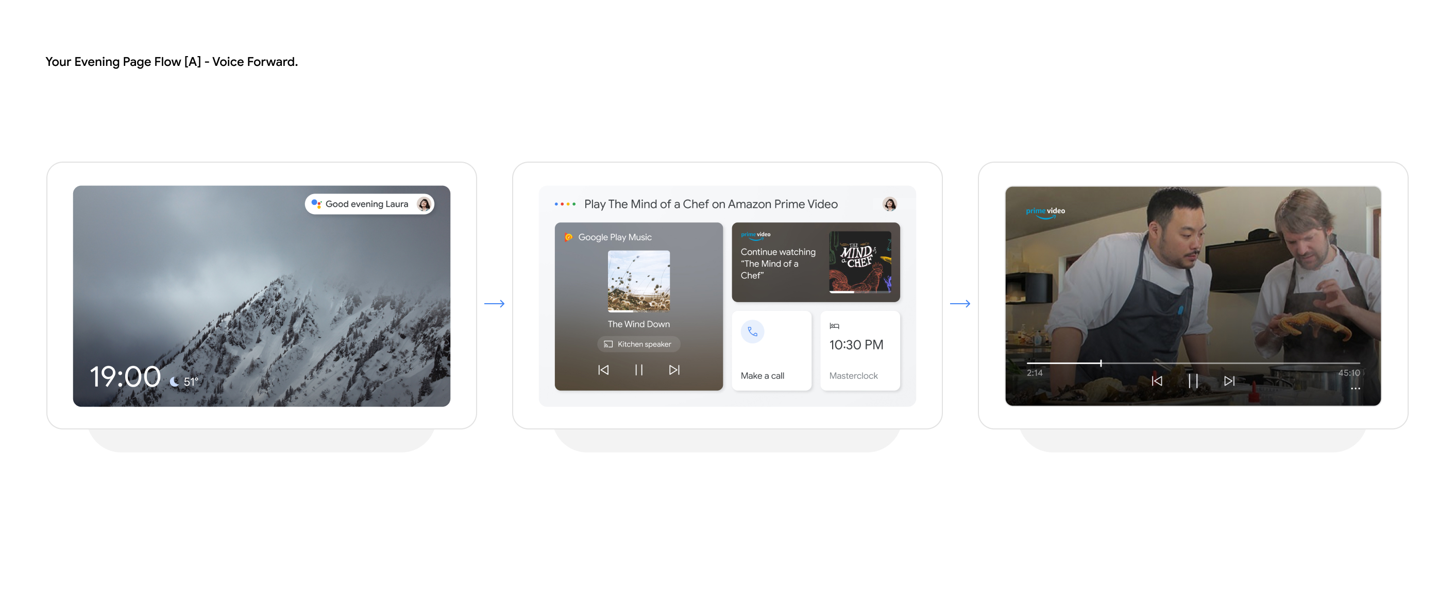
Task: Open three-dot more options in video player
Action: tap(1355, 388)
